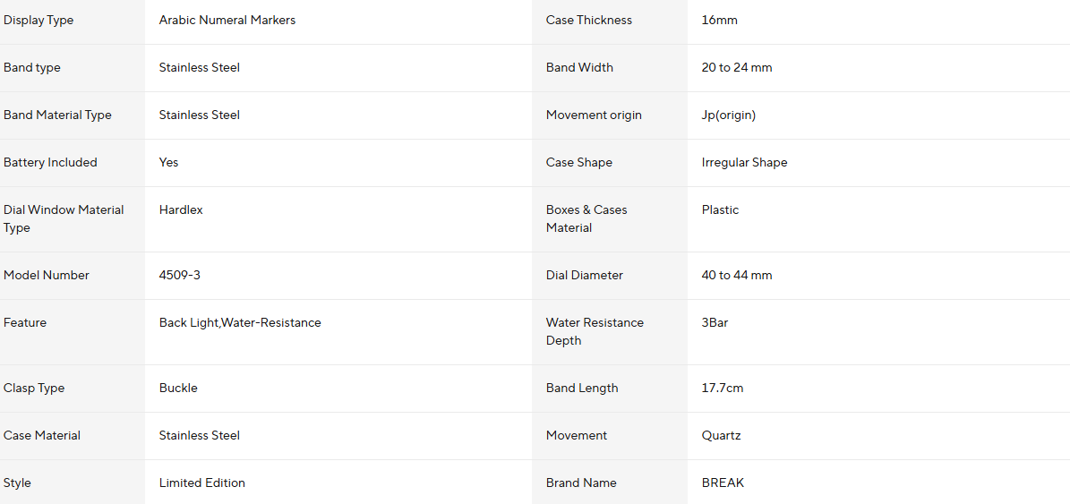Click the 'Limited Edition' style value
1070x504 pixels.
pyautogui.click(x=202, y=483)
